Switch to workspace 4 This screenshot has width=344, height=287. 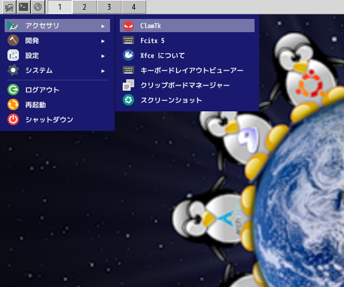pos(134,7)
